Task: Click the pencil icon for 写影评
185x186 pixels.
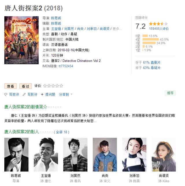Action: coord(24,94)
